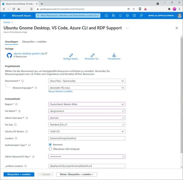Open the ubuntu-desktop-gnome-rdp template link
183x180 pixels.
click(29, 54)
